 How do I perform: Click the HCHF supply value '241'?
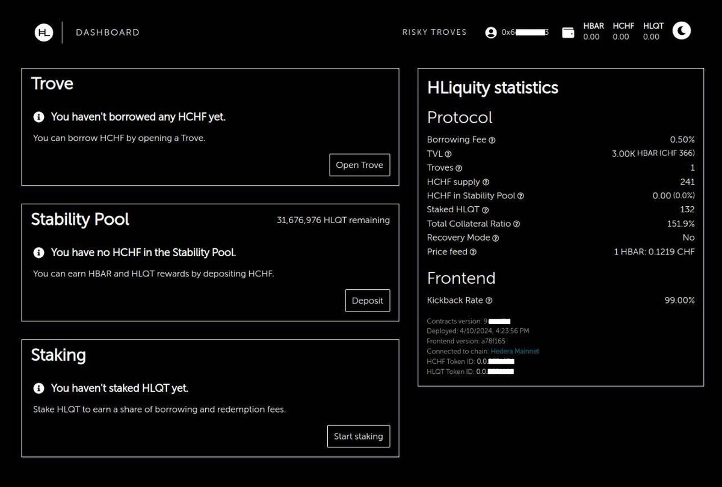(687, 182)
